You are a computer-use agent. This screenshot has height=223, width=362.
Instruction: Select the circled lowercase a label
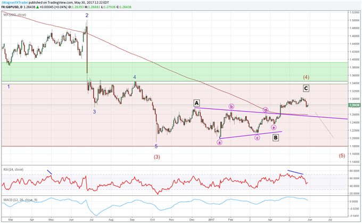(219, 142)
